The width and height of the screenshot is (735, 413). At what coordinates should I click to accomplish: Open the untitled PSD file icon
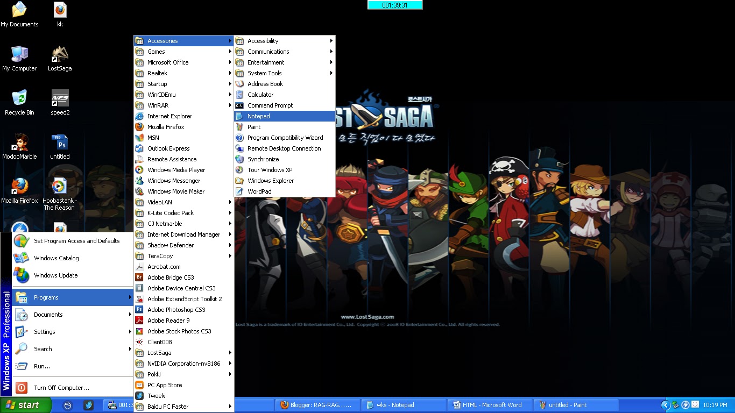60,147
